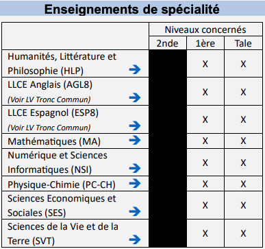This screenshot has height=249, width=265.
Task: Select the 2nde column header
Action: point(168,43)
